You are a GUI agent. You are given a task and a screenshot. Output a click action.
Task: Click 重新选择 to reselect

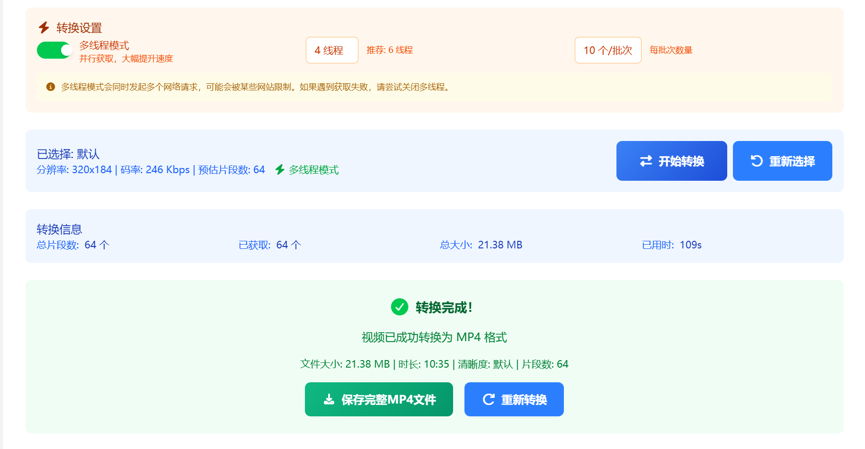click(x=782, y=161)
